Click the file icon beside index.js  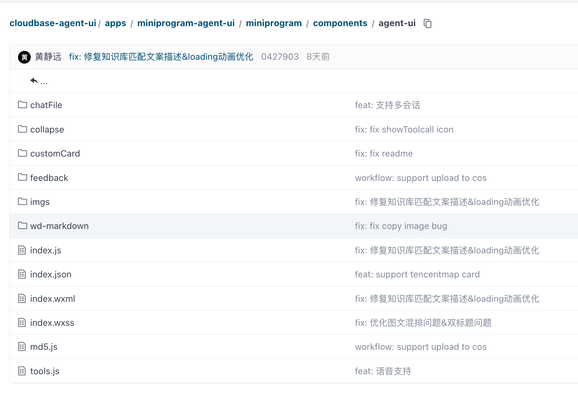(22, 251)
